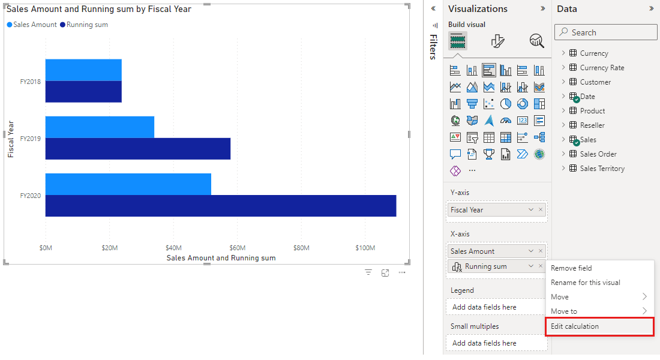Collapse the Data pane

pyautogui.click(x=652, y=8)
